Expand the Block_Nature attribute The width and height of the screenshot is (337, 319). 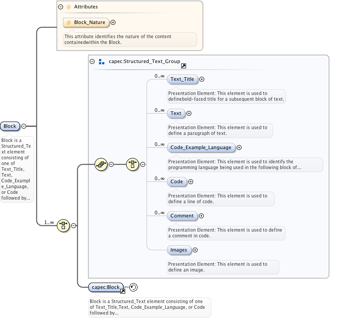(x=113, y=22)
